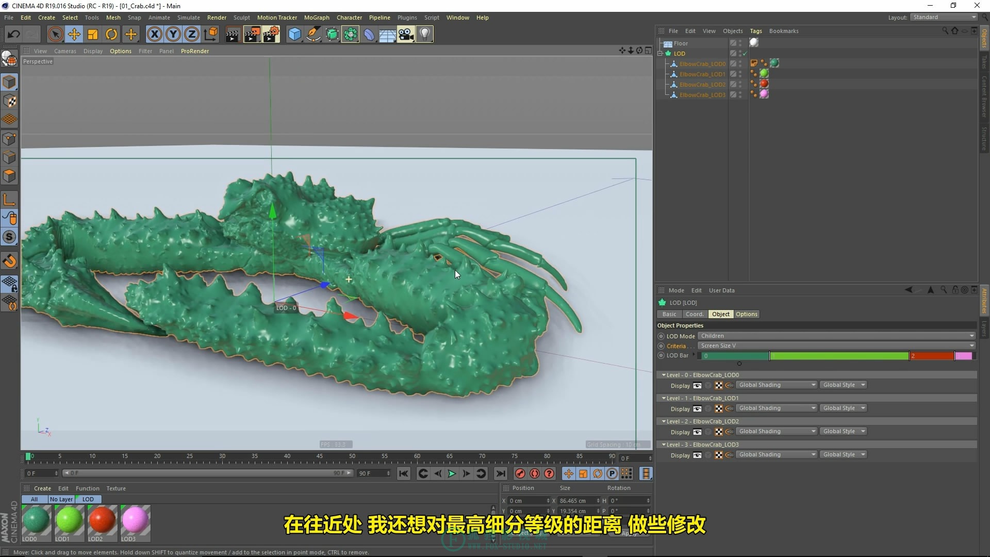This screenshot has width=990, height=557.
Task: Add a Light object icon
Action: (x=424, y=35)
